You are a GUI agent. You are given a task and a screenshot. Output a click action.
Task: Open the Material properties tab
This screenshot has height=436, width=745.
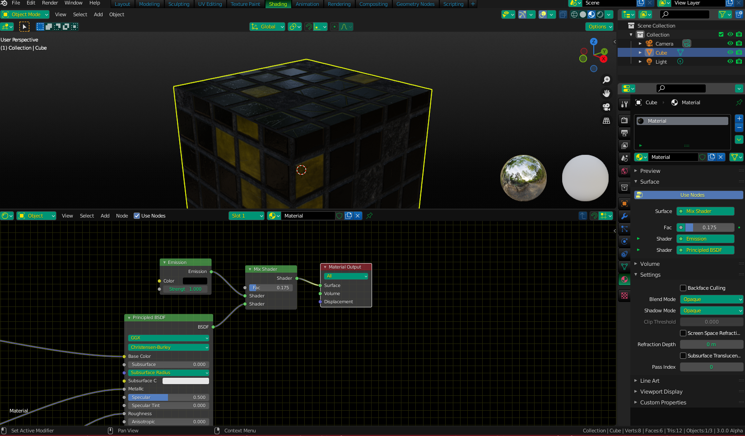(624, 279)
